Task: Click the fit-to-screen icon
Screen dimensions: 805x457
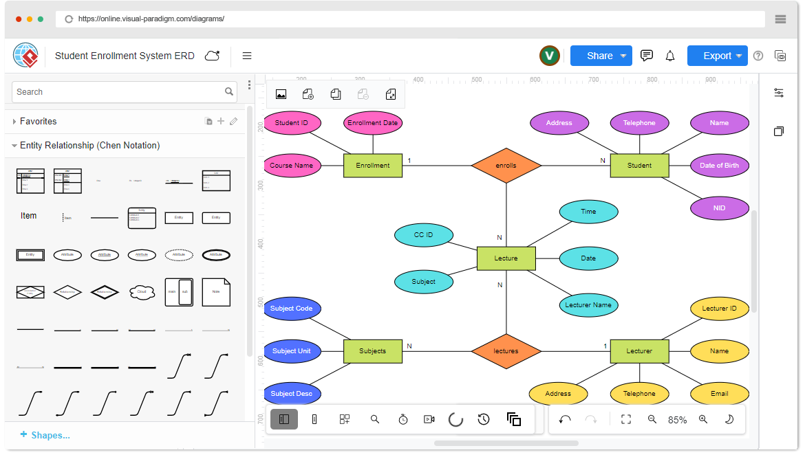Action: coord(626,419)
